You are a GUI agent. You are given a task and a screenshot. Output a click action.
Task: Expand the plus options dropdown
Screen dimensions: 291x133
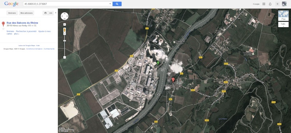[x=16, y=34]
